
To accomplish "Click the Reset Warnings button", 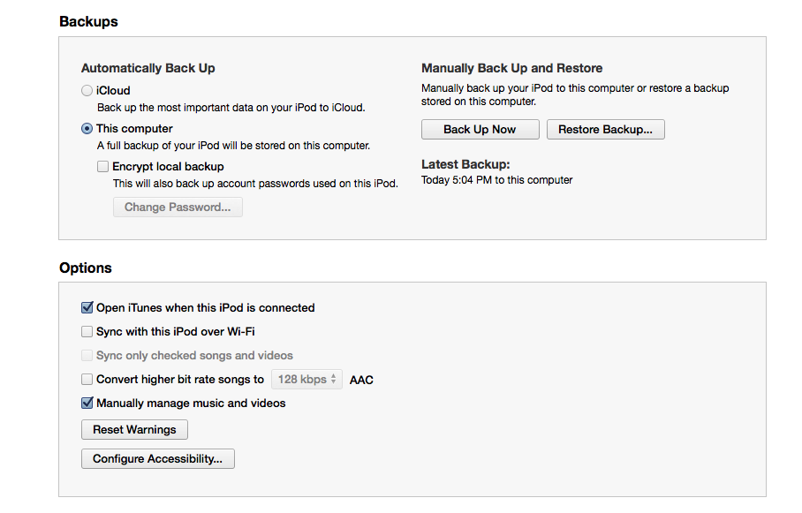I will tap(134, 430).
